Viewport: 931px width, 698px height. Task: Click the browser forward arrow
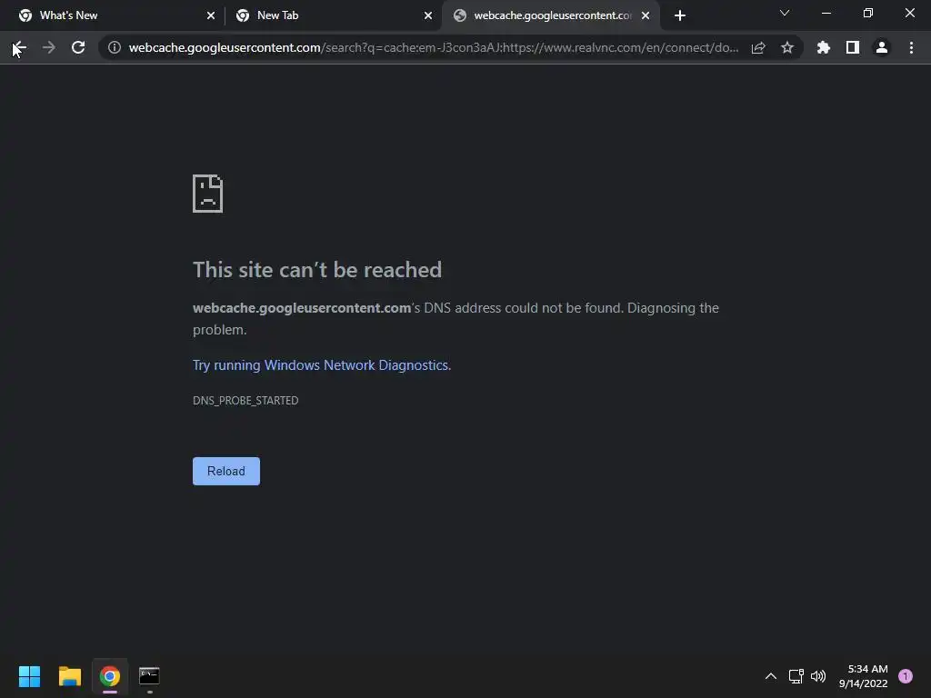49,47
